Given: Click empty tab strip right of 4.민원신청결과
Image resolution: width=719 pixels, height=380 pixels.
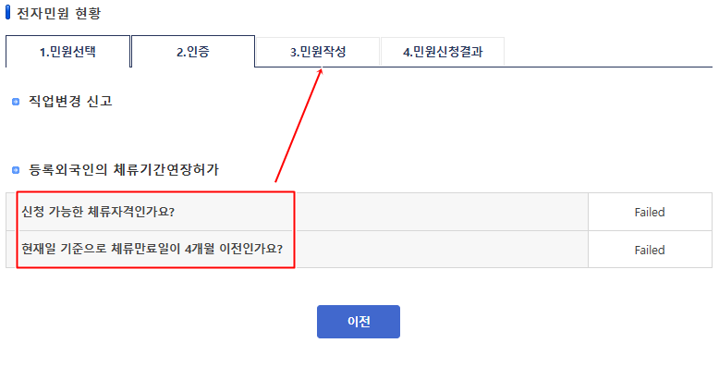Looking at the screenshot, I should coord(610,52).
